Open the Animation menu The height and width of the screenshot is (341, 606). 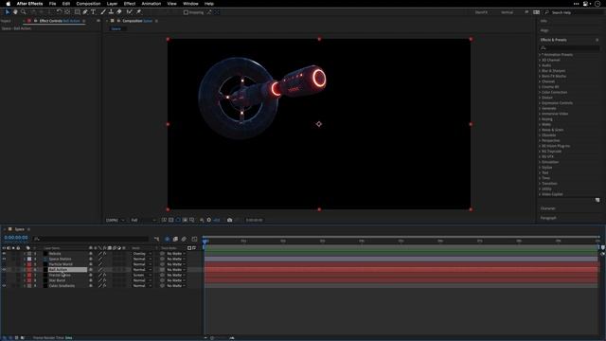pos(151,4)
